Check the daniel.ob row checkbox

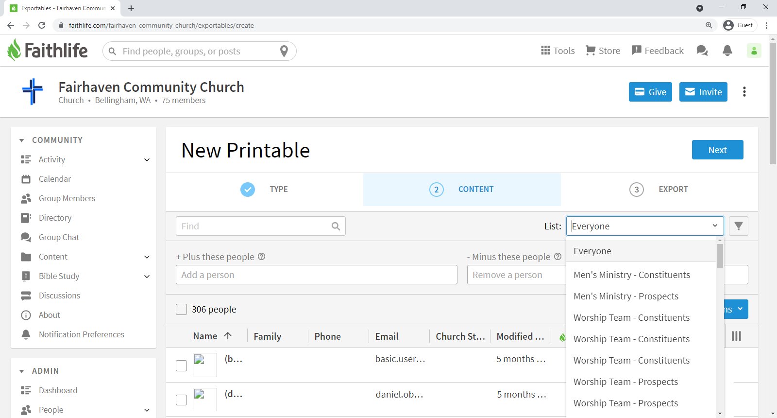pyautogui.click(x=181, y=400)
